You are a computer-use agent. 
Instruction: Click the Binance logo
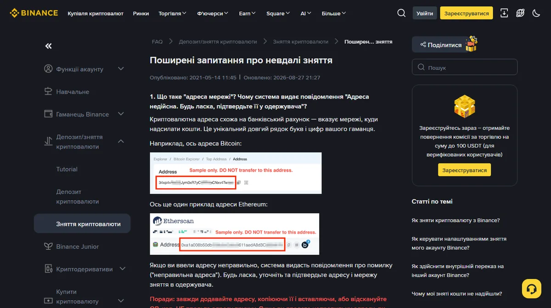(x=34, y=13)
